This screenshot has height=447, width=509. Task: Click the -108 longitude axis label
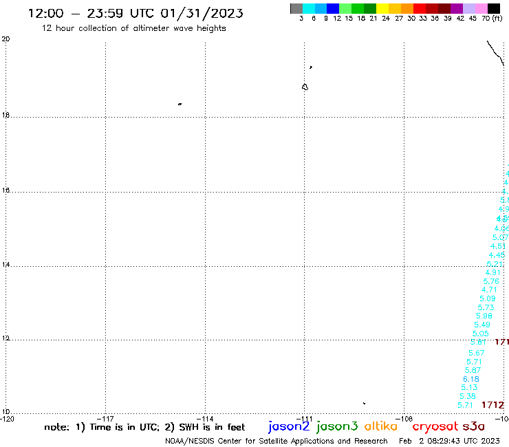point(404,419)
